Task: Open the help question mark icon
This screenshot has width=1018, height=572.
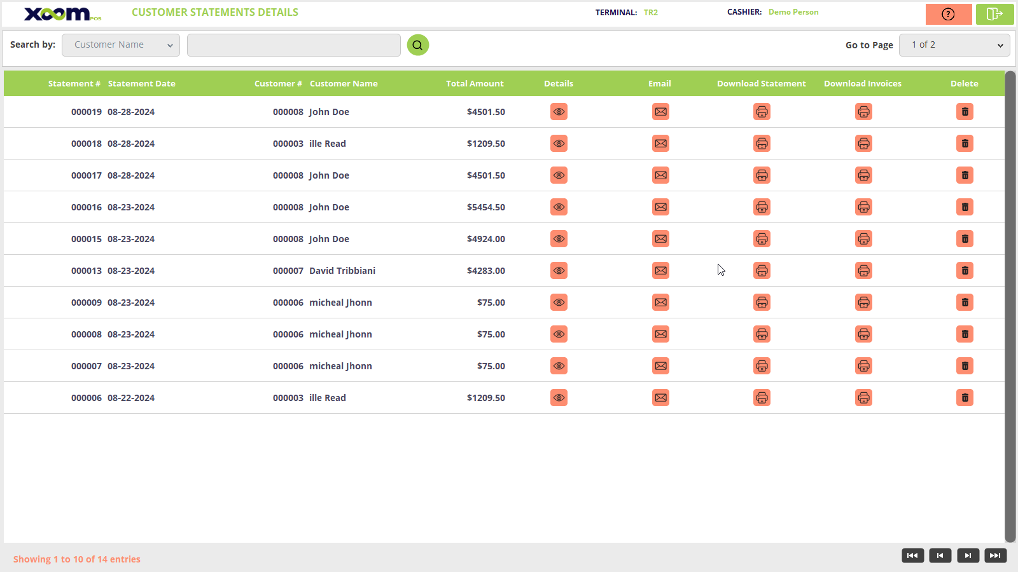Action: [x=948, y=14]
